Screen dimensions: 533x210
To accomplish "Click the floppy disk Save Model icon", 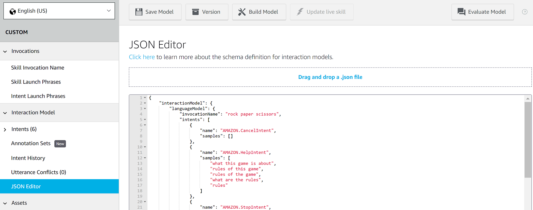I will (x=139, y=12).
